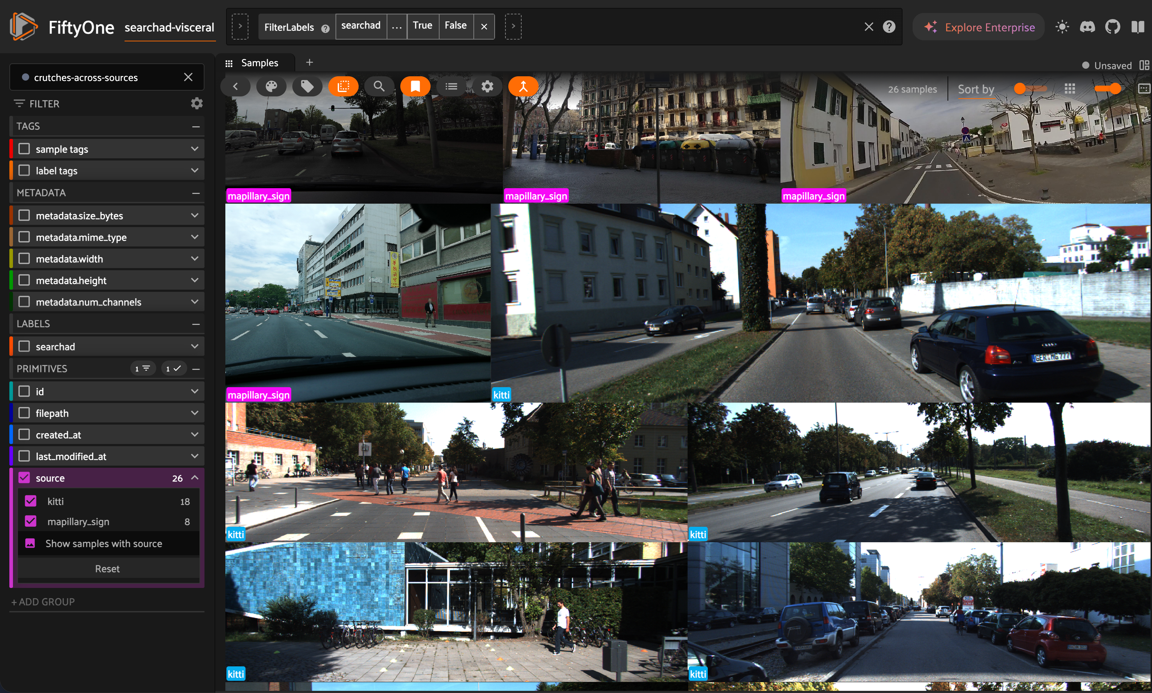This screenshot has width=1152, height=693.
Task: Uncheck the source field checkbox
Action: 24,478
